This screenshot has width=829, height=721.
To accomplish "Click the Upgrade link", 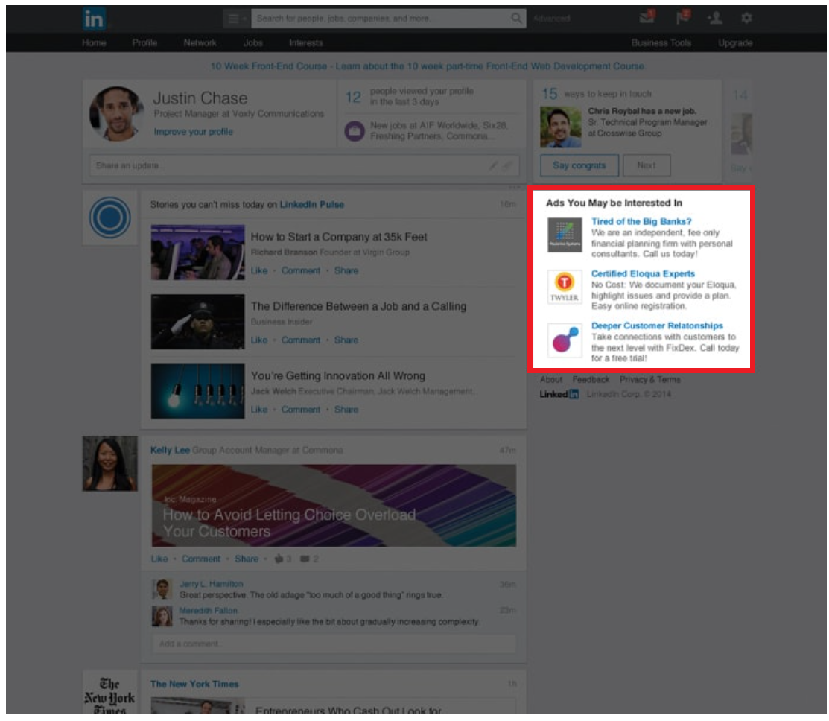I will pos(735,42).
